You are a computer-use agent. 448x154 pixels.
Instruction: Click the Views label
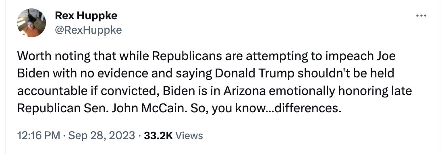[189, 136]
